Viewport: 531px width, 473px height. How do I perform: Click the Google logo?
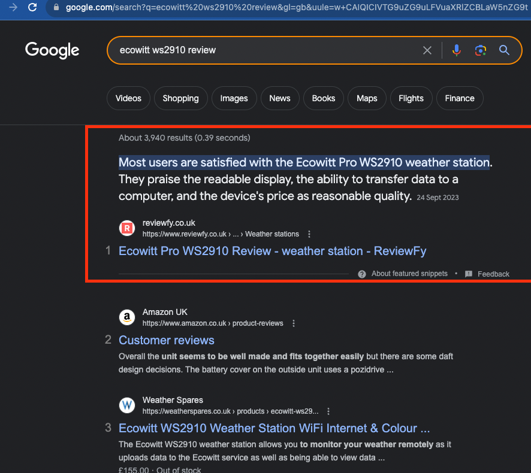tap(52, 50)
